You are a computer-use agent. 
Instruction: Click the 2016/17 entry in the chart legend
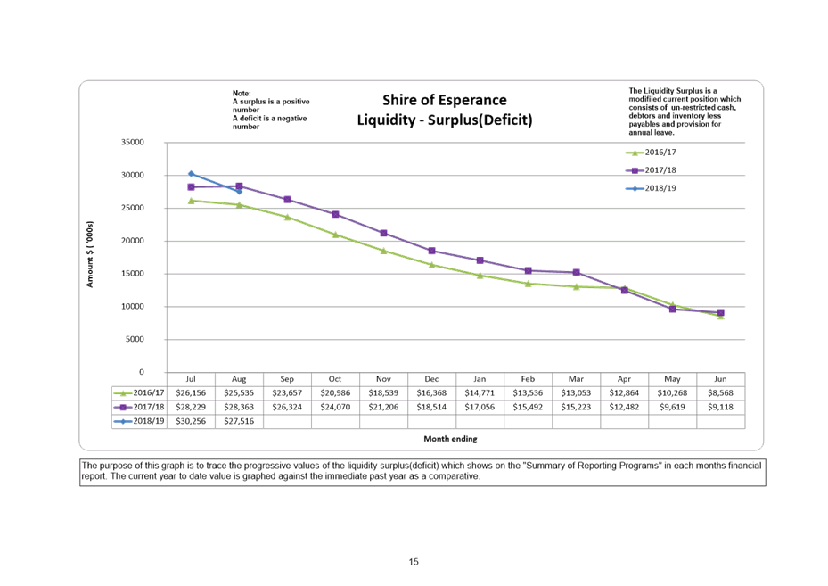click(x=651, y=153)
